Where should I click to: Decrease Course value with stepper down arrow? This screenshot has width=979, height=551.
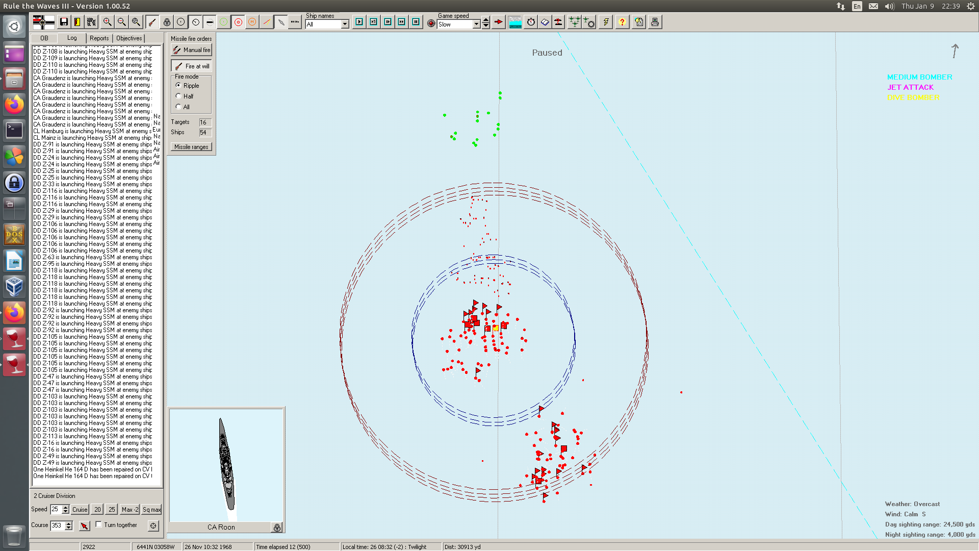[x=69, y=528]
